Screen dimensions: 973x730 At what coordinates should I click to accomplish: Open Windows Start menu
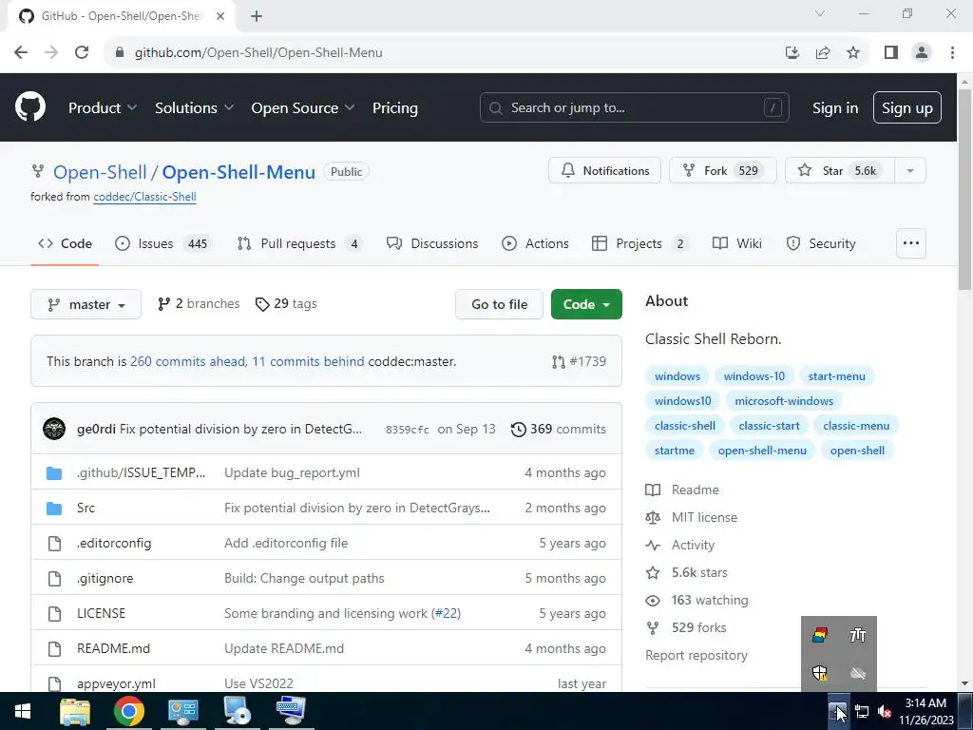23,711
